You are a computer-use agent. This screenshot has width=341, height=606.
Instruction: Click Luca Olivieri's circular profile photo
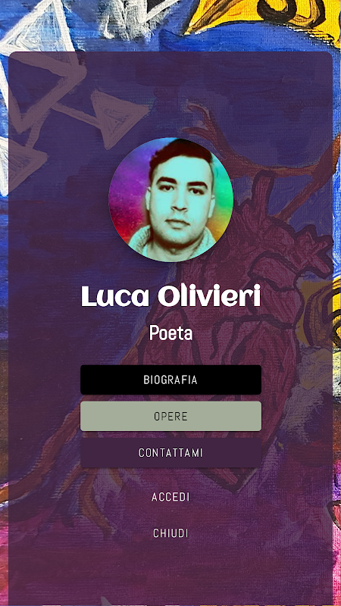[x=171, y=200]
